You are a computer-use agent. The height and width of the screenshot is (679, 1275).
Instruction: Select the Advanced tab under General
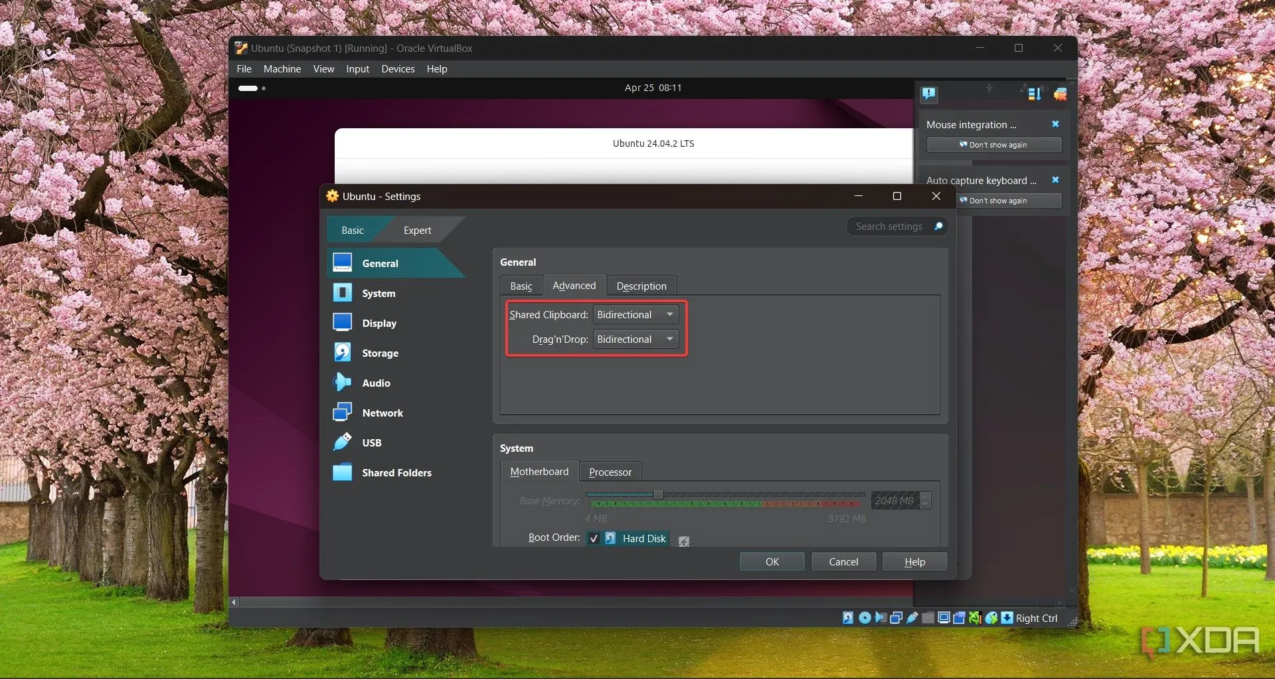tap(574, 286)
